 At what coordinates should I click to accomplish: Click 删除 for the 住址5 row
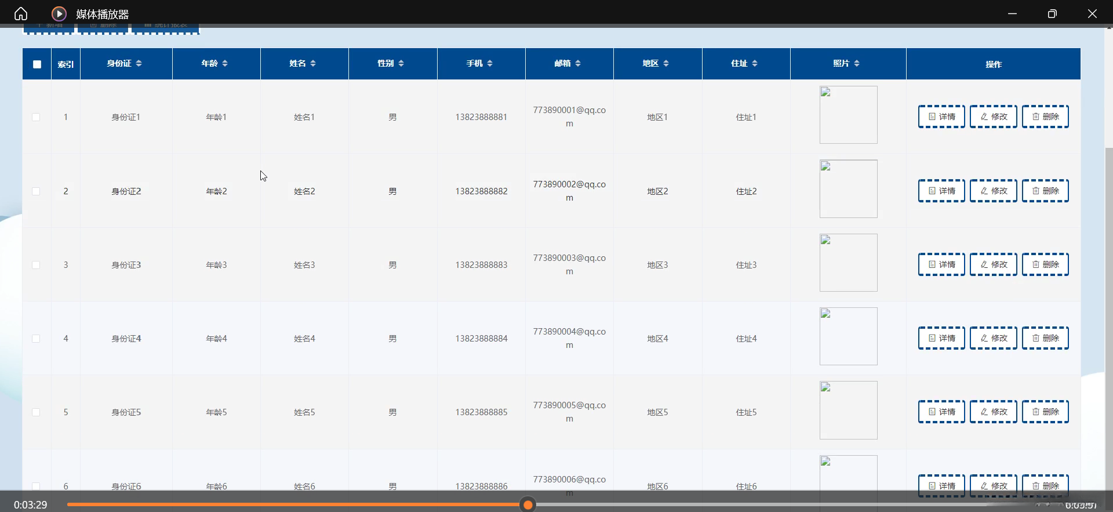pyautogui.click(x=1045, y=412)
